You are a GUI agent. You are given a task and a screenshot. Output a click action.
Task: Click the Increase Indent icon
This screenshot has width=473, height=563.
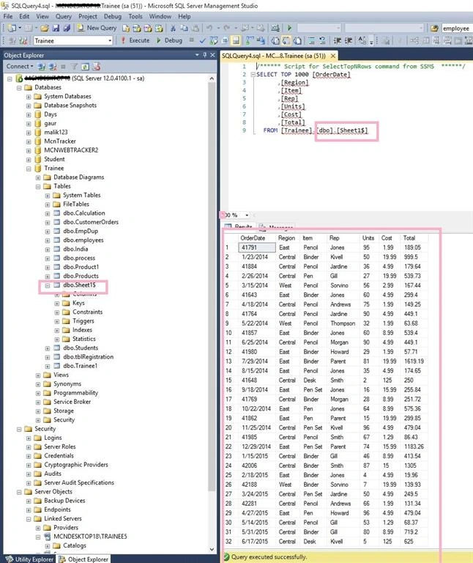click(x=348, y=40)
